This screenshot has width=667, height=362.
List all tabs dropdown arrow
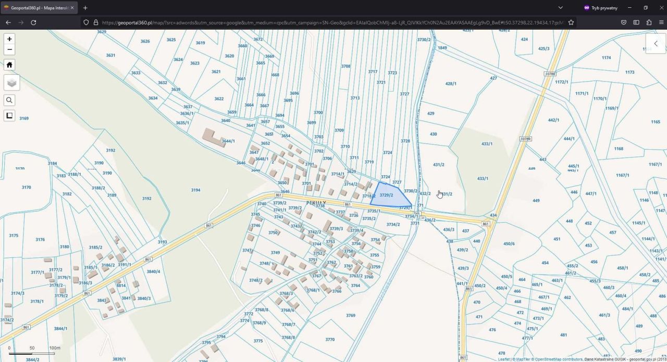coord(560,8)
